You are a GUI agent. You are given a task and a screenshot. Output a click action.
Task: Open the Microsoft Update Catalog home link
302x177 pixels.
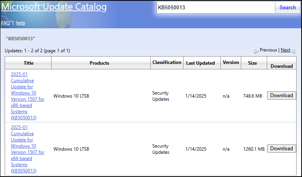54,7
